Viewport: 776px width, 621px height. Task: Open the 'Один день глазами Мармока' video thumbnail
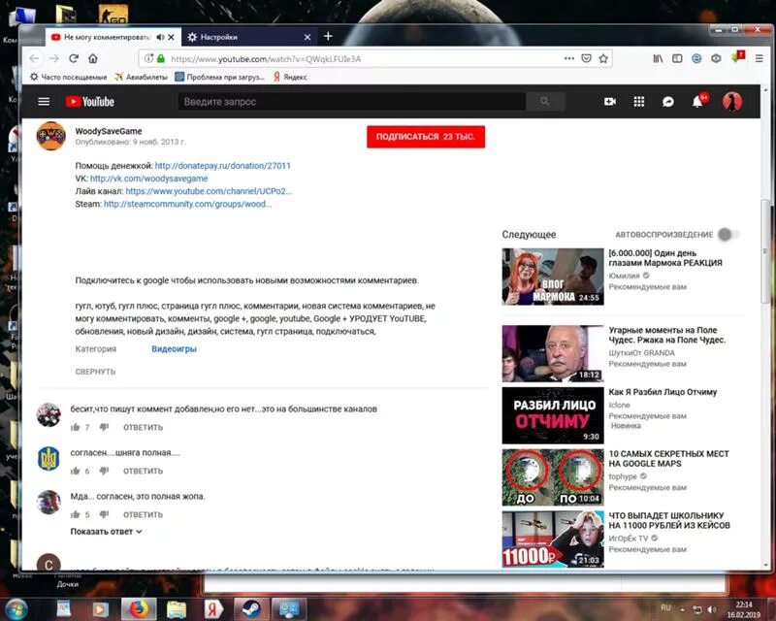tap(553, 277)
